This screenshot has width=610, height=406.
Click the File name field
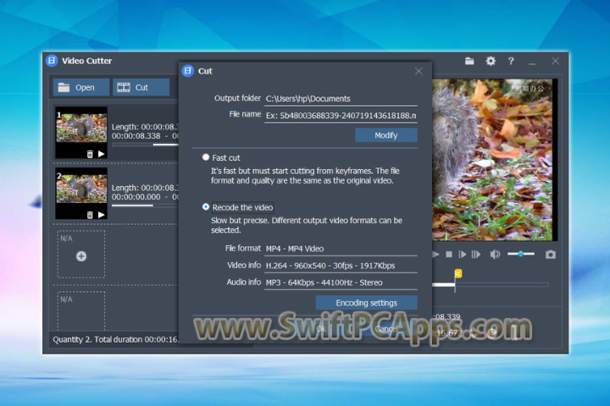341,116
